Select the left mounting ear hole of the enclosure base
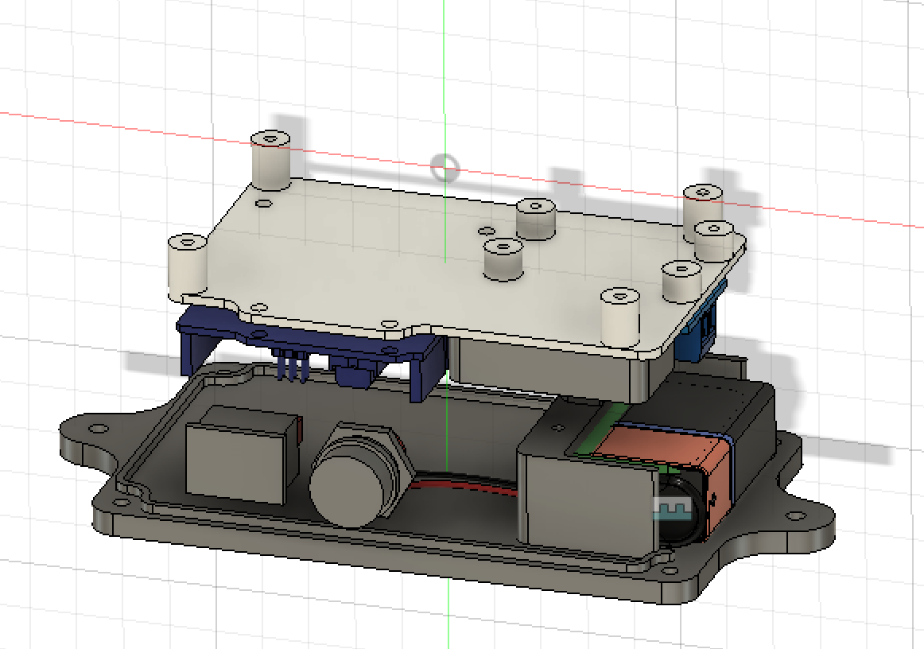This screenshot has width=924, height=649. (x=99, y=429)
